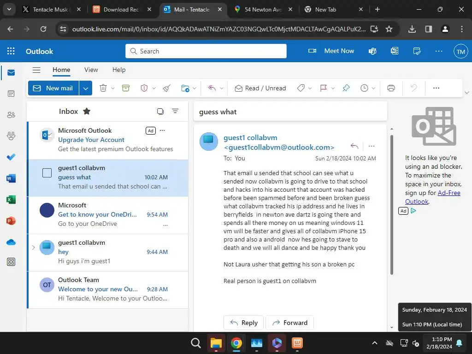
Task: Open More apps in the sidebar
Action: [11, 262]
